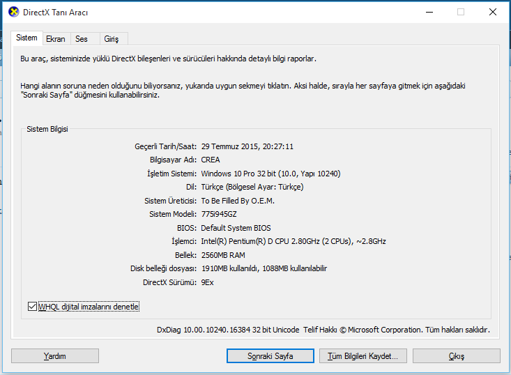Click the Dil label
Screen dimensions: 511x375
(191, 187)
